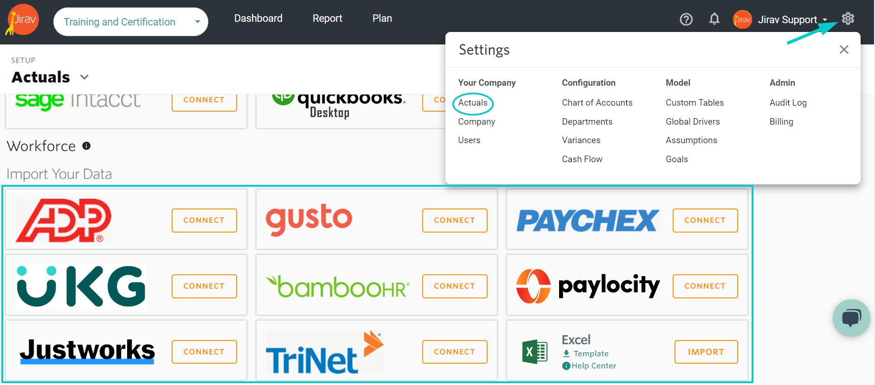Expand the Actuals setup dropdown
The image size is (875, 385).
(84, 77)
